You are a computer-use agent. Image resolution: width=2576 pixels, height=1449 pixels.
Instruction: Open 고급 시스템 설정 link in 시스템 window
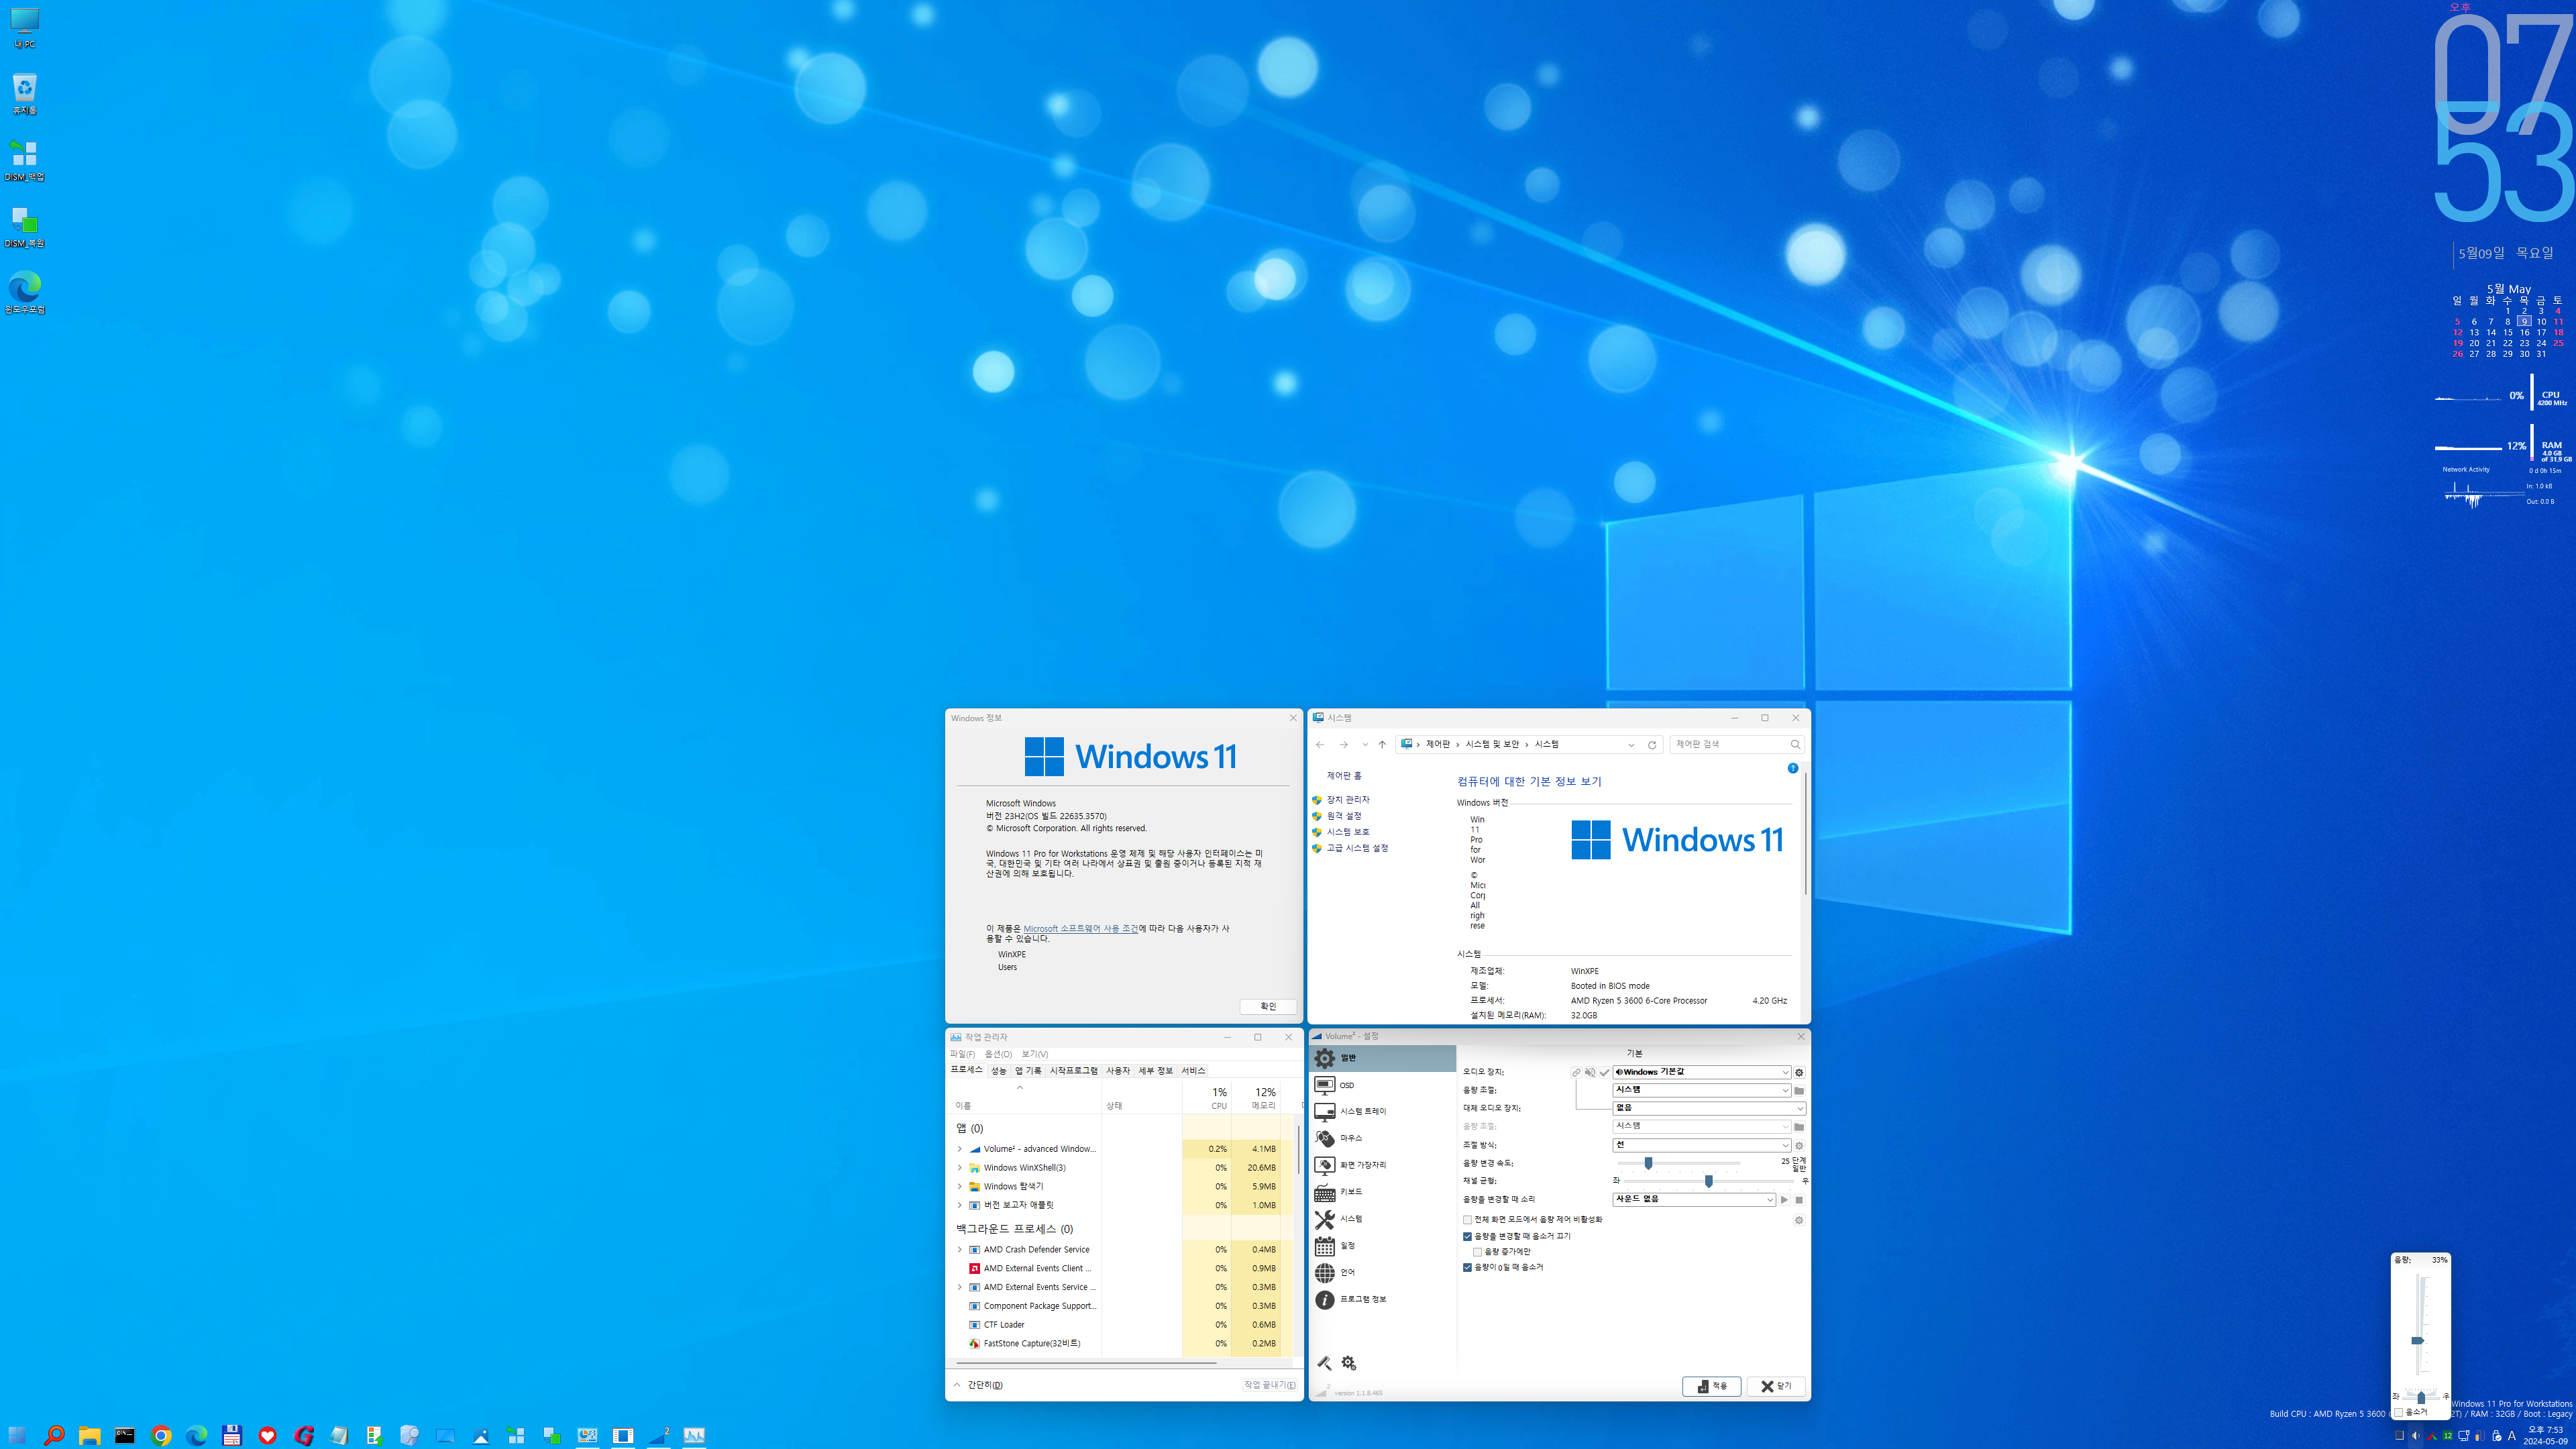click(x=1357, y=848)
